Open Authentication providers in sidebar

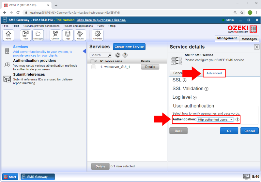point(35,61)
